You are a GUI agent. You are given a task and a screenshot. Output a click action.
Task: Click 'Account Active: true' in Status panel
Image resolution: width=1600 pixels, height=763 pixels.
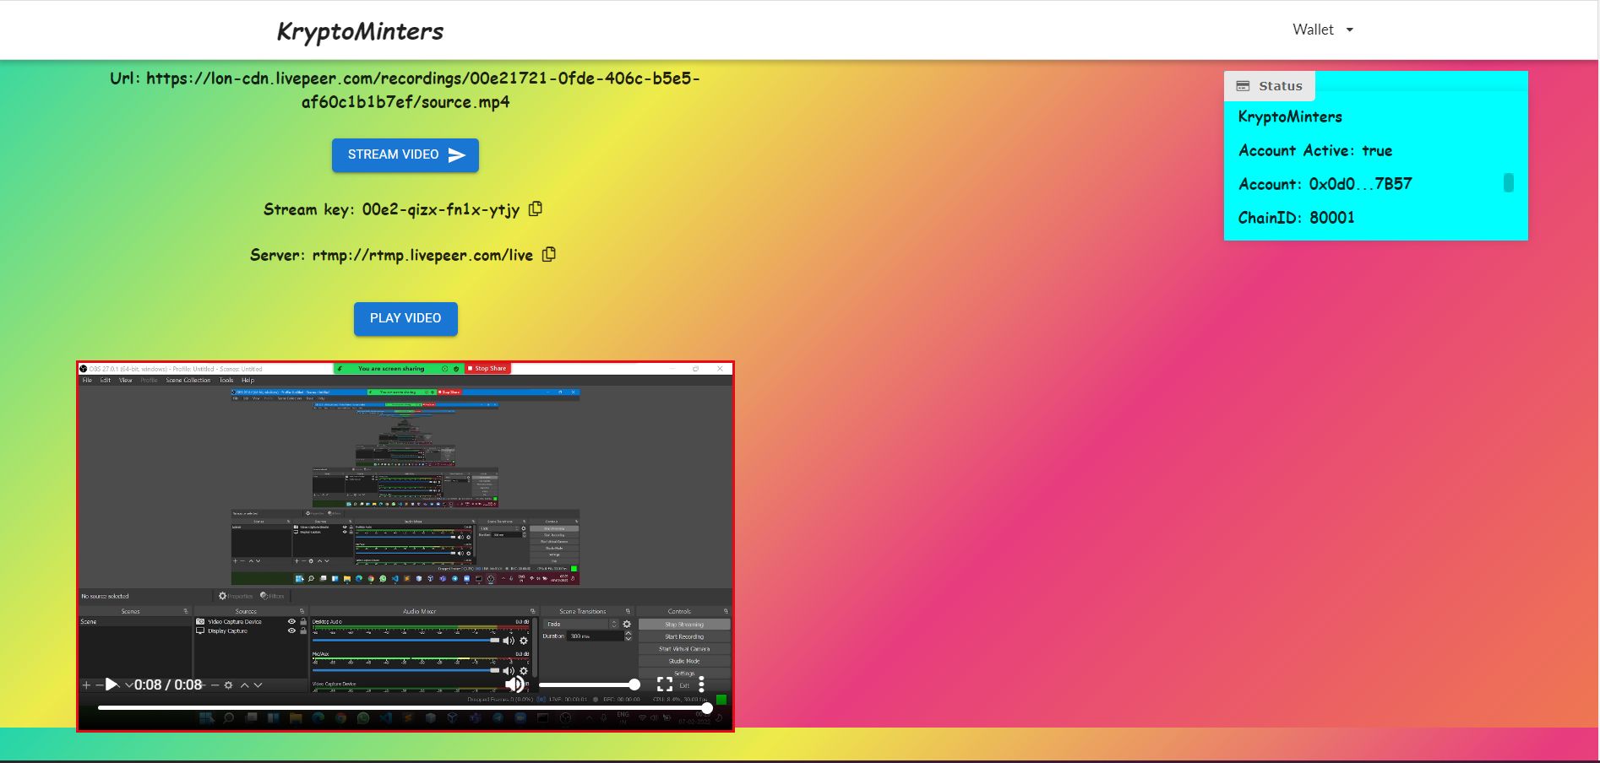click(1315, 150)
